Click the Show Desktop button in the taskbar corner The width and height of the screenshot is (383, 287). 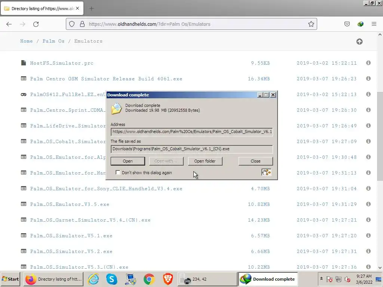[x=379, y=279]
